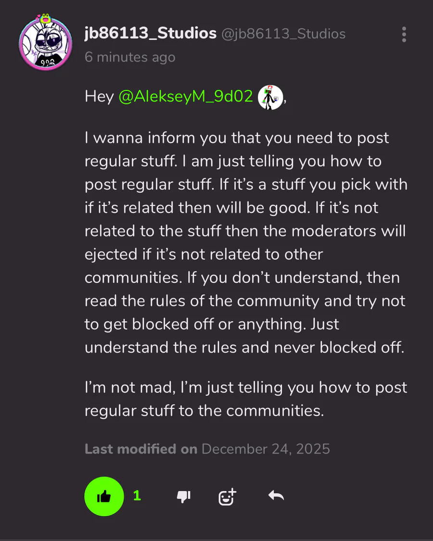The image size is (433, 541).
Task: Click the December 24, 2025 date
Action: point(266,449)
